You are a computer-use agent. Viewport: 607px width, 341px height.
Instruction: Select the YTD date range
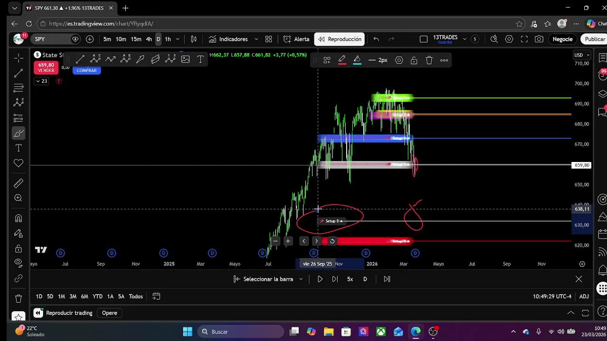[98, 296]
